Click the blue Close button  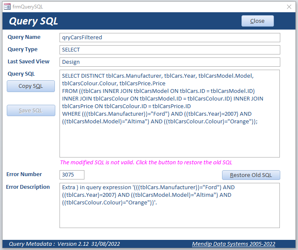click(x=257, y=21)
